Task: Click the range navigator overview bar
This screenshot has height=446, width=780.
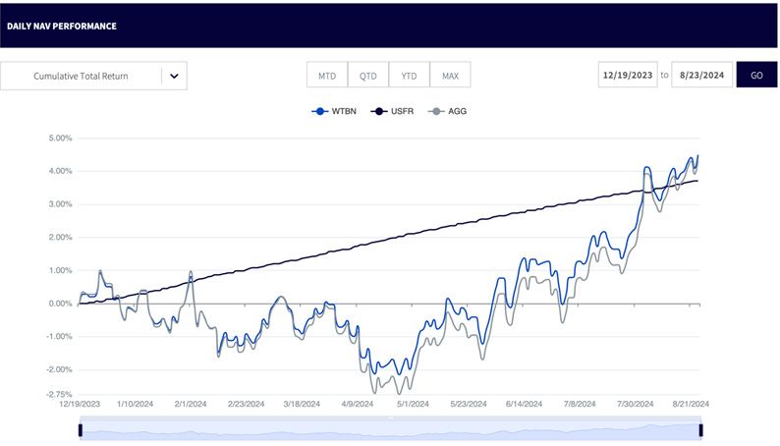Action: click(x=391, y=430)
